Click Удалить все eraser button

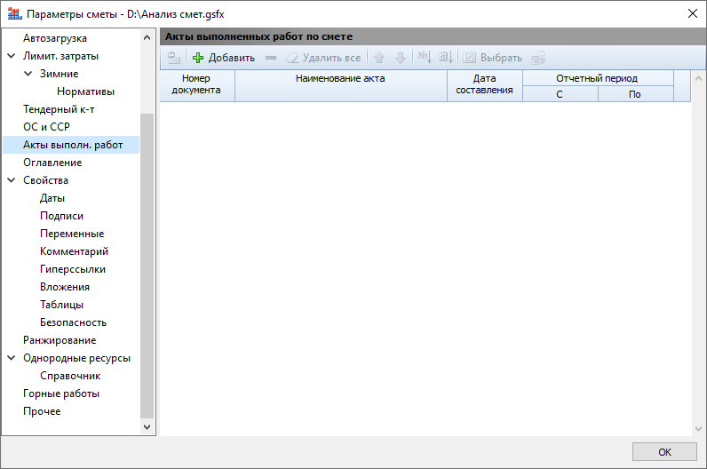[323, 58]
